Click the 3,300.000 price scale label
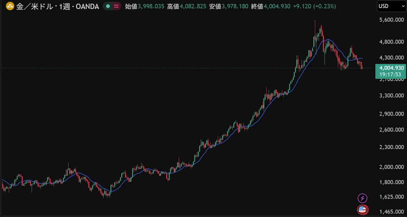407x217 pixels. [x=391, y=95]
